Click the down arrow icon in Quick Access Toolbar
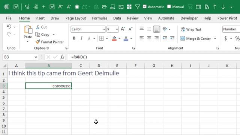 tap(223, 7)
